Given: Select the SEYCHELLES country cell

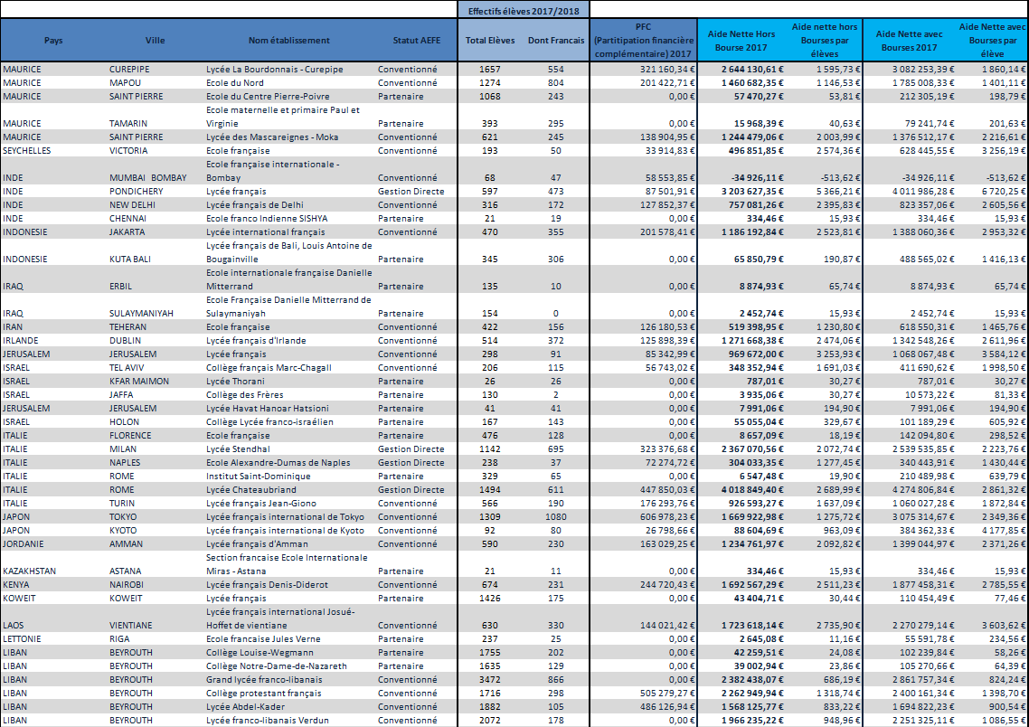Looking at the screenshot, I should coord(27,151).
